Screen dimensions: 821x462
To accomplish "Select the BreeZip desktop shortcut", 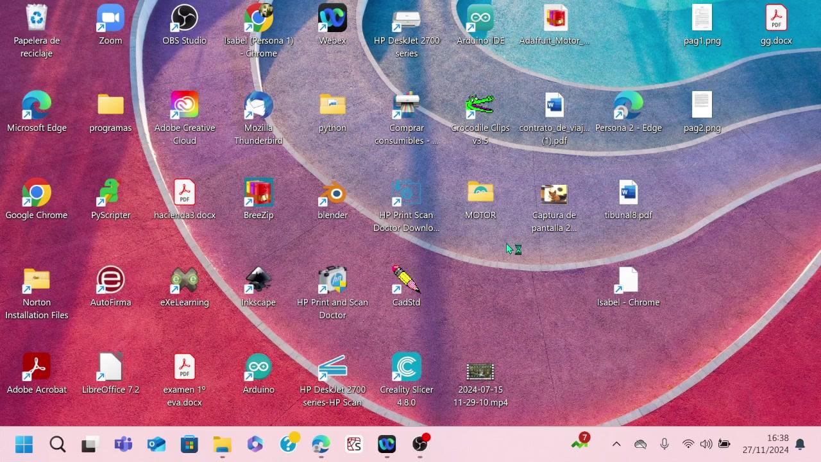I will 258,200.
